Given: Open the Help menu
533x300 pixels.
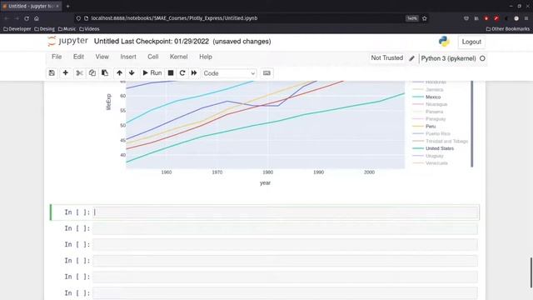Looking at the screenshot, I should [x=206, y=57].
